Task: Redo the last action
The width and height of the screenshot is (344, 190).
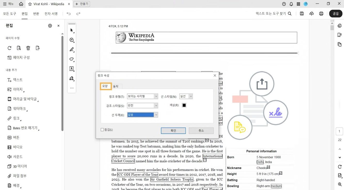Action: coord(78,14)
